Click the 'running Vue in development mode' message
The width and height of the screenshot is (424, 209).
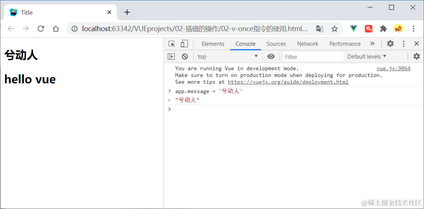tap(237, 69)
